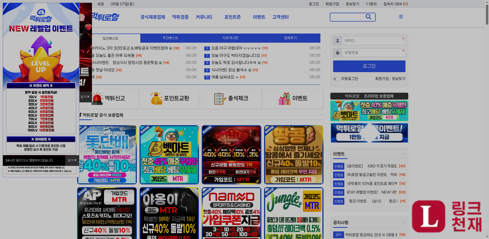Expand the 이벤트 panel plus icon

click(404, 154)
